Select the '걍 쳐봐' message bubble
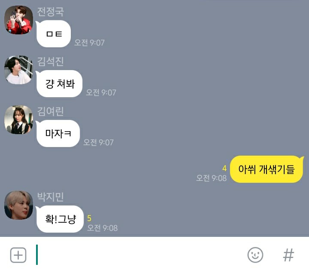This screenshot has height=273, width=309. [59, 84]
